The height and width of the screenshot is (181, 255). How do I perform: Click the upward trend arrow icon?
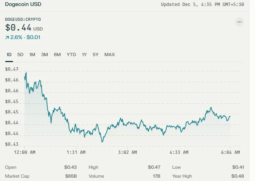7,38
